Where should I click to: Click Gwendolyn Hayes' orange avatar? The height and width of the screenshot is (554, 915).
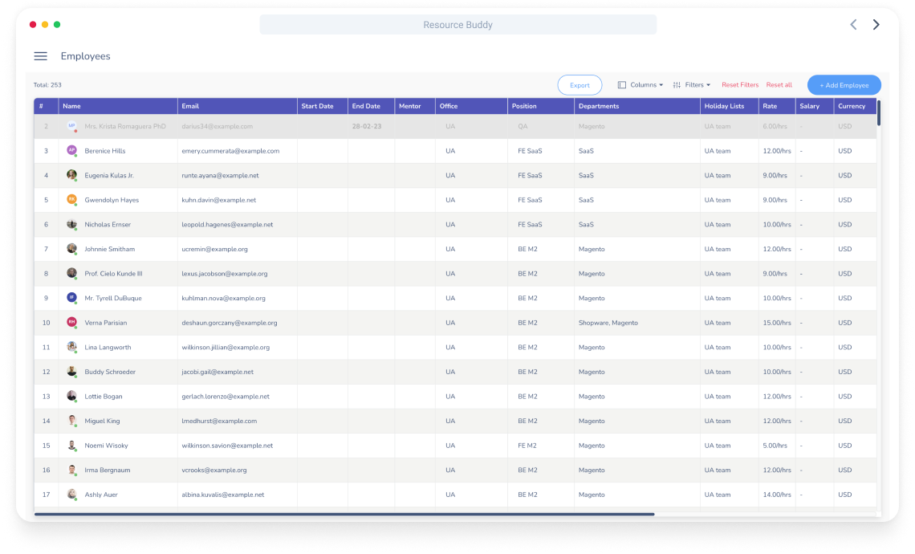click(71, 200)
